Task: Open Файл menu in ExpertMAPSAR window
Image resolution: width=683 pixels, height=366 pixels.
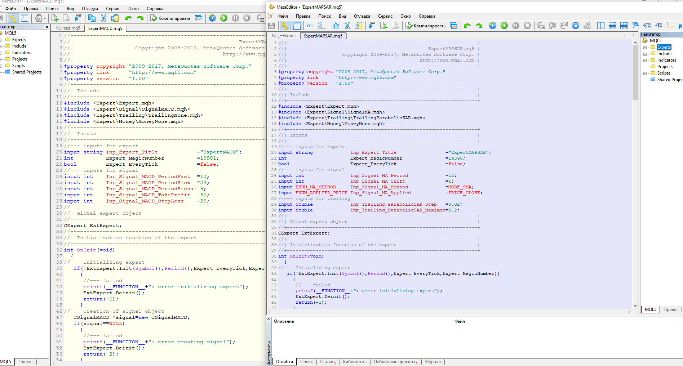Action: coord(283,16)
